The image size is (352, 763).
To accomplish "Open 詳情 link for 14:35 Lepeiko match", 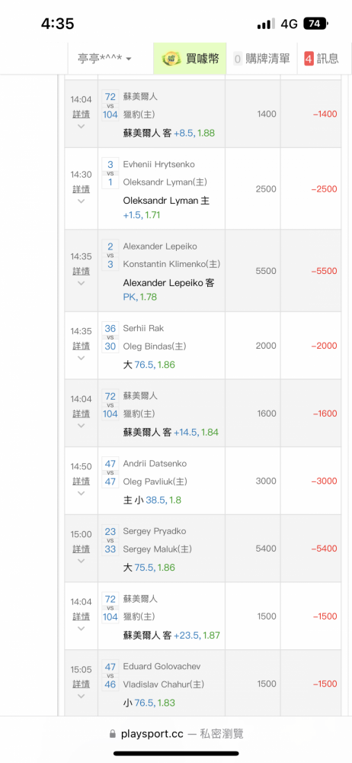I will coord(82,271).
